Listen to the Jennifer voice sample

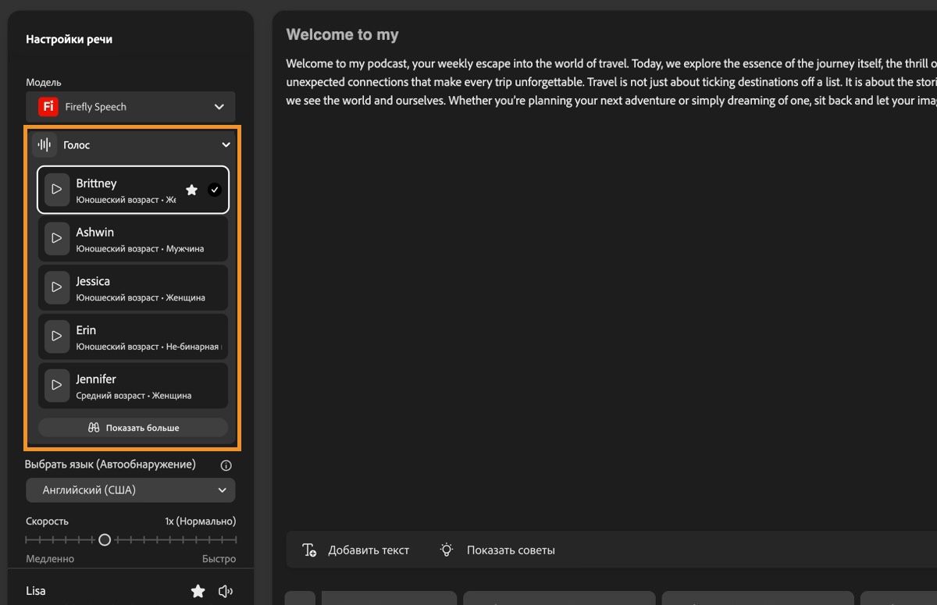(56, 385)
